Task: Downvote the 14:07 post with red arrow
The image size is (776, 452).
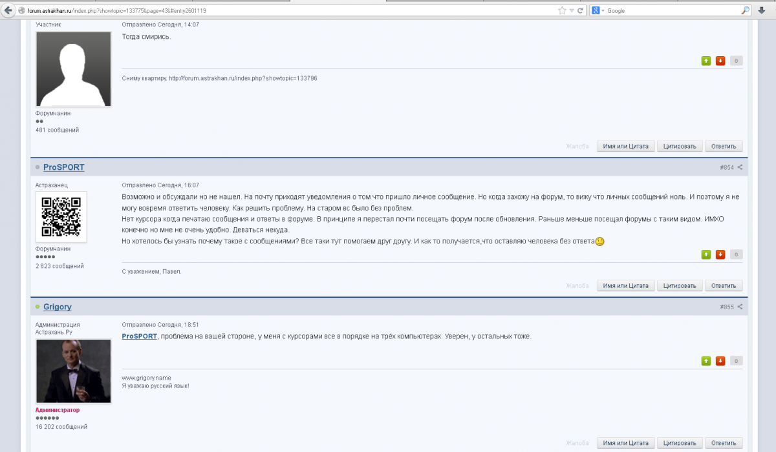Action: pos(720,61)
